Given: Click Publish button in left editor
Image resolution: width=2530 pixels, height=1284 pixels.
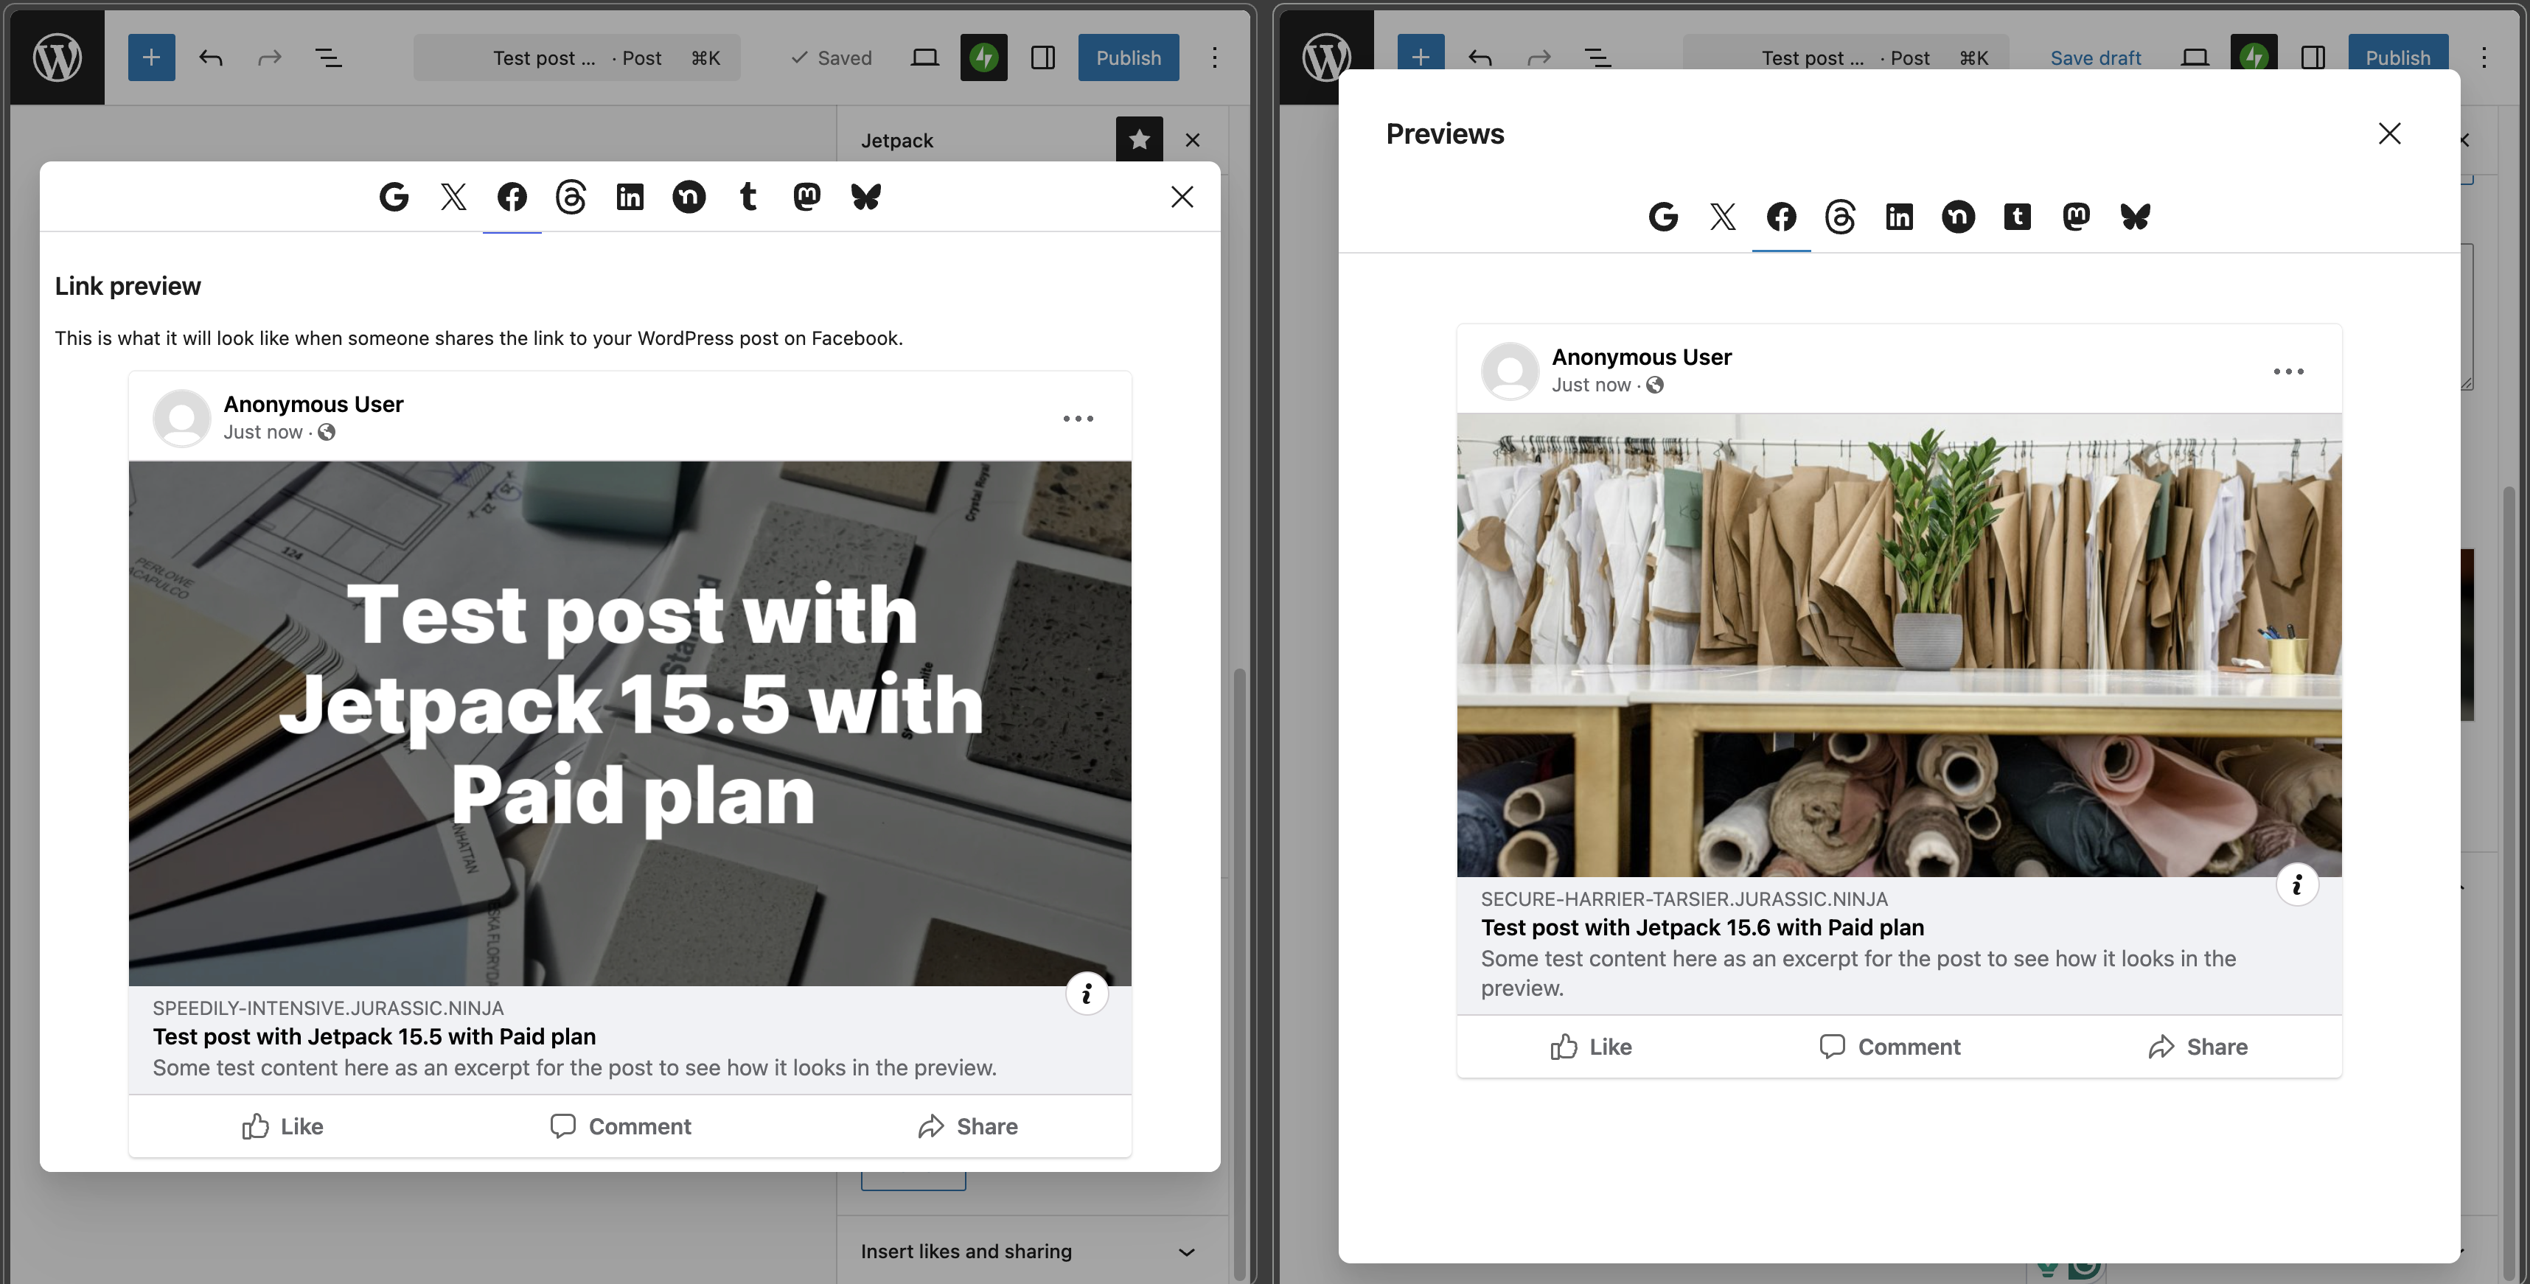Looking at the screenshot, I should coord(1127,58).
